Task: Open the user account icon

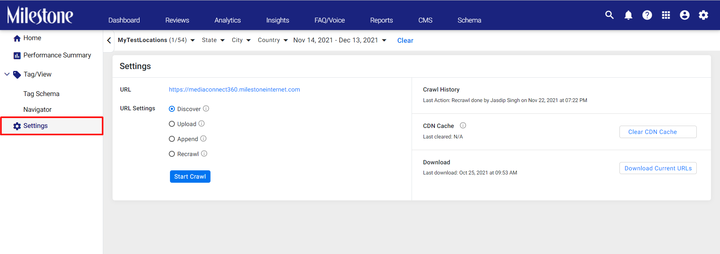Action: (x=685, y=15)
